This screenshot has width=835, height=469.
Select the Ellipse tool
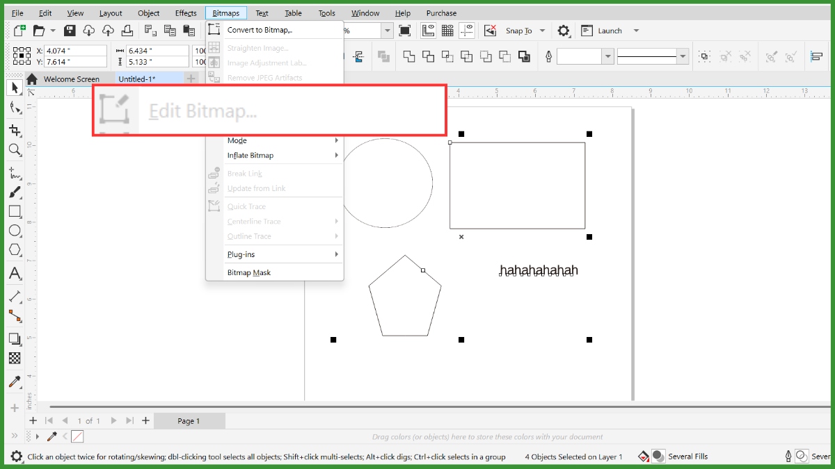[15, 230]
